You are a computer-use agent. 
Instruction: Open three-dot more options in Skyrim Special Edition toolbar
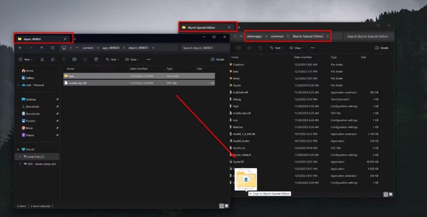tap(313, 48)
